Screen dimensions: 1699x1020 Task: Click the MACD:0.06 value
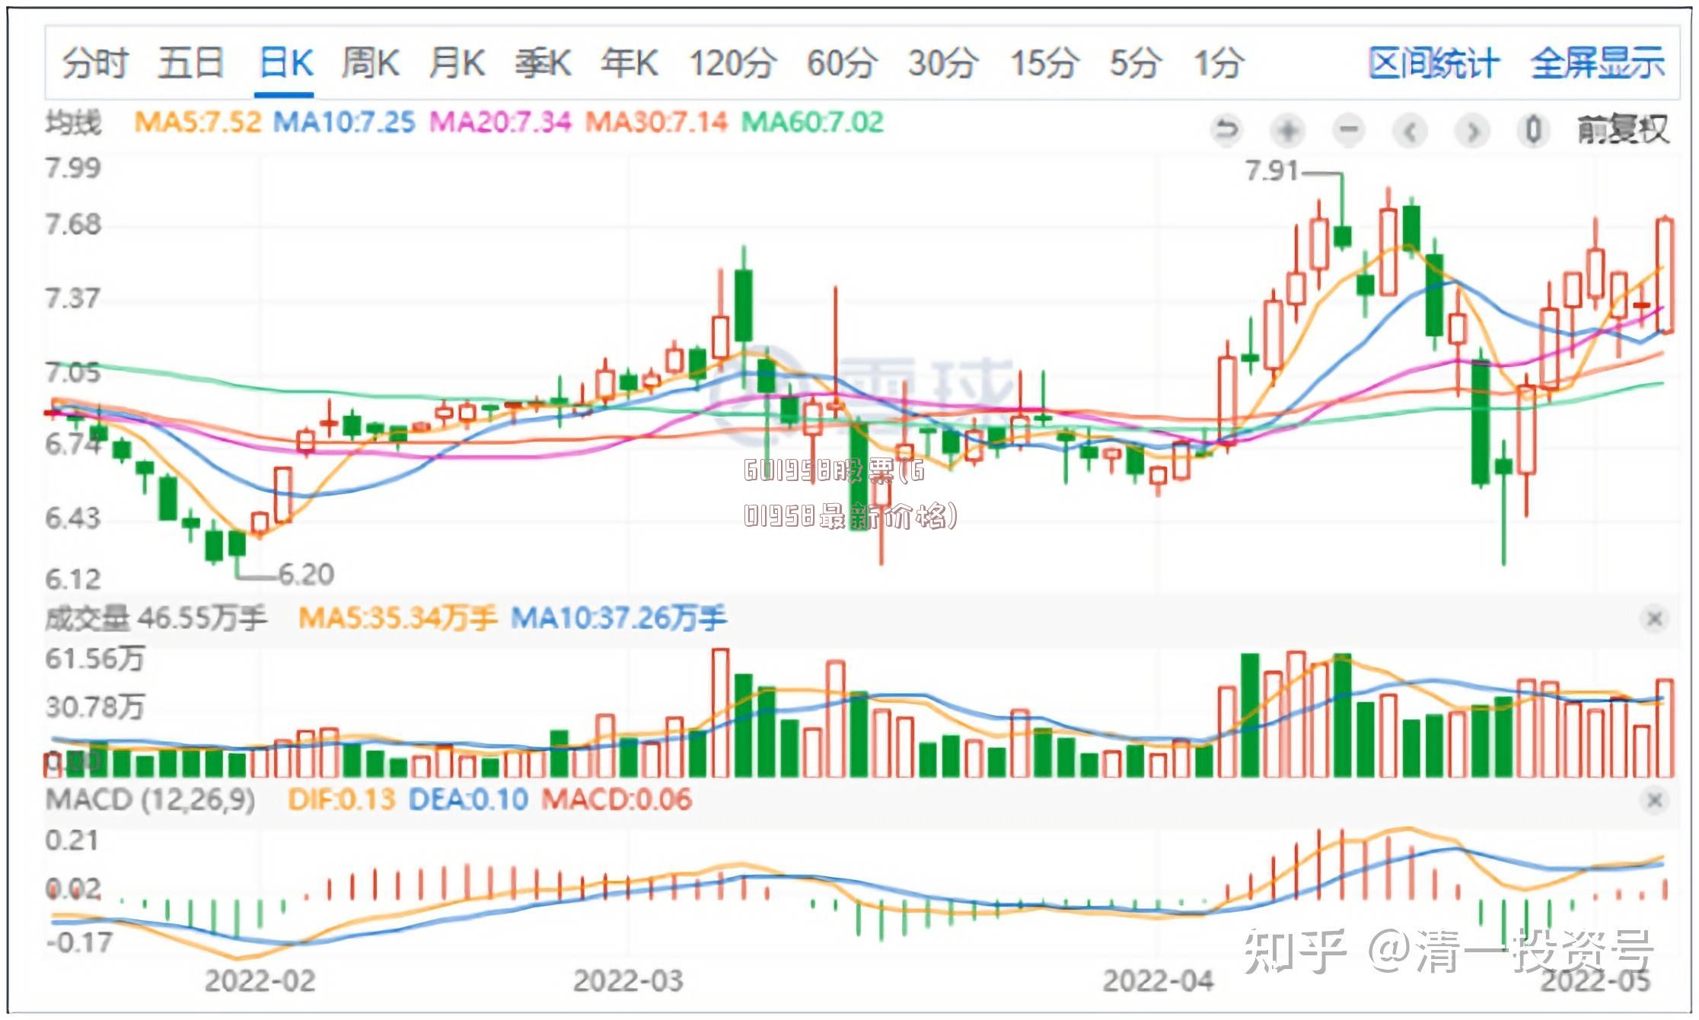pyautogui.click(x=617, y=799)
